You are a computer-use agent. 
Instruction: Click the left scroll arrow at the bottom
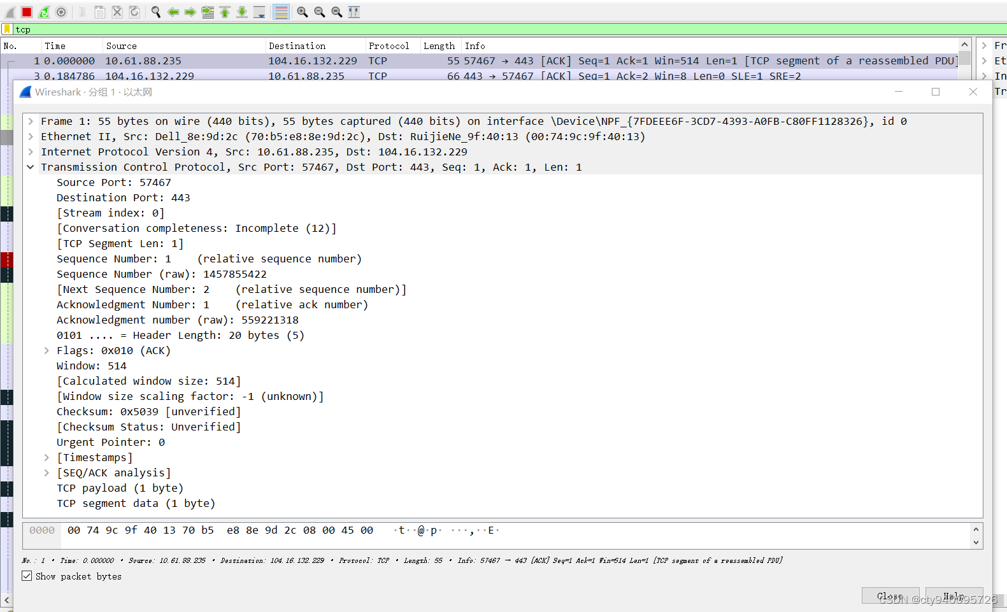pos(6,600)
